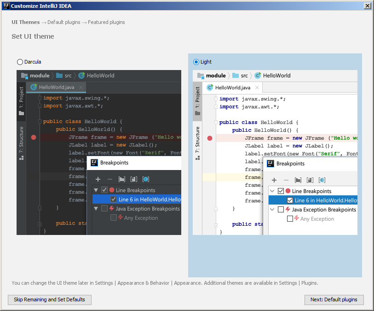The height and width of the screenshot is (311, 374).
Task: Toggle Line Breakpoints checkbox in Darcula preview
Action: point(104,190)
